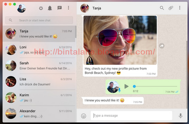Select Sarah's conversation in the list
Screen dimensions: 189x124
coord(39,65)
